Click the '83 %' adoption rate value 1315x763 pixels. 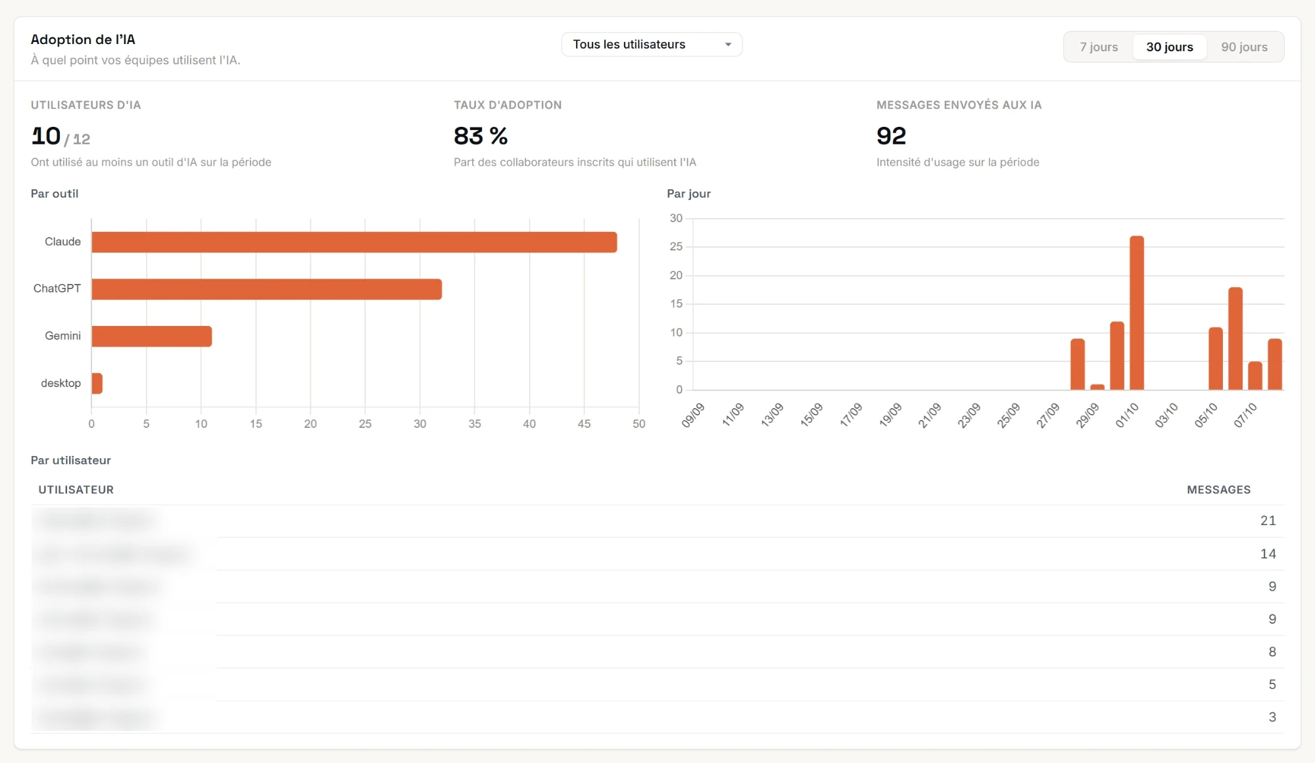tap(481, 136)
